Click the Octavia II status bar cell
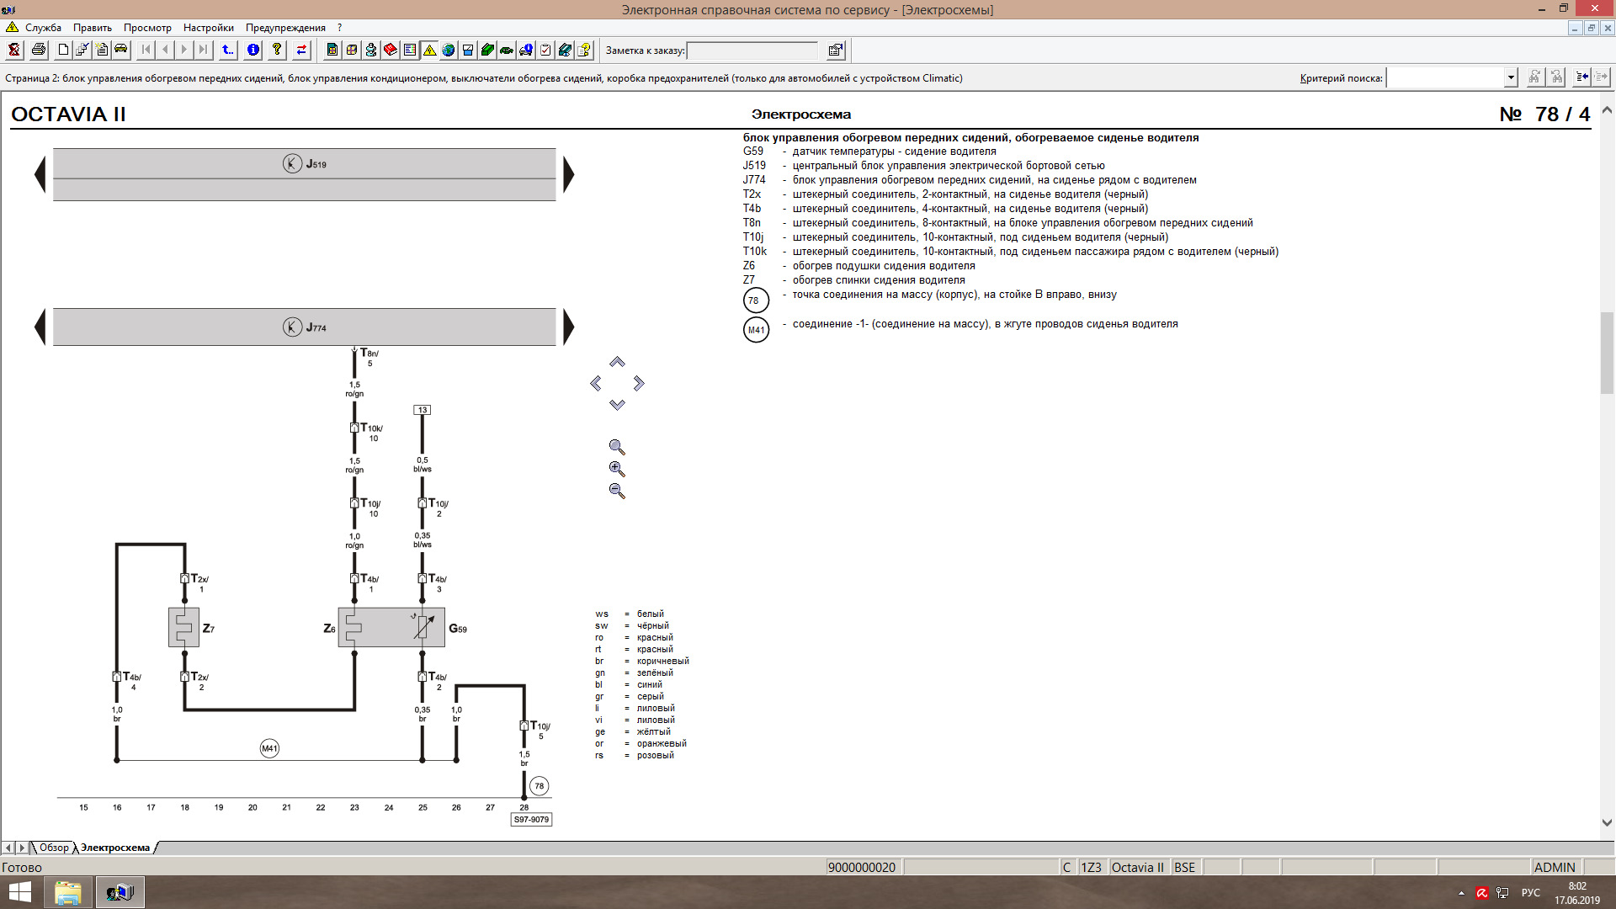Screen dimensions: 1616x909 pyautogui.click(x=1138, y=867)
